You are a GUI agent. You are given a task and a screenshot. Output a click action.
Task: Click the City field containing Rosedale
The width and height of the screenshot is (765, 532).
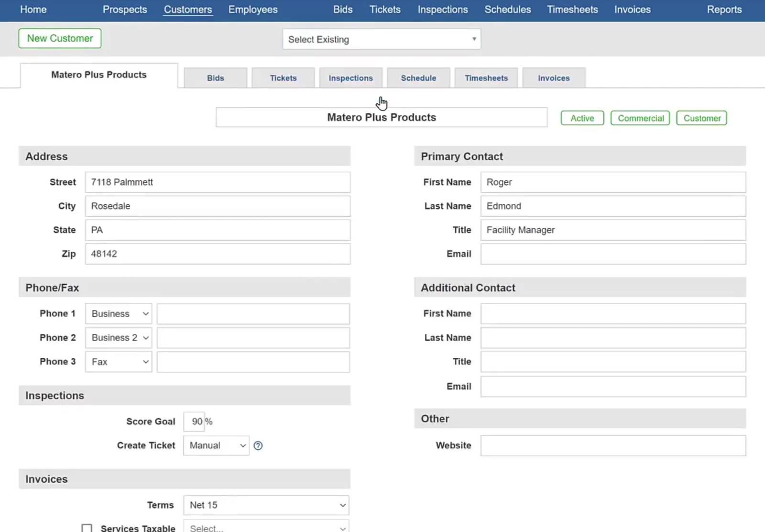pyautogui.click(x=218, y=206)
